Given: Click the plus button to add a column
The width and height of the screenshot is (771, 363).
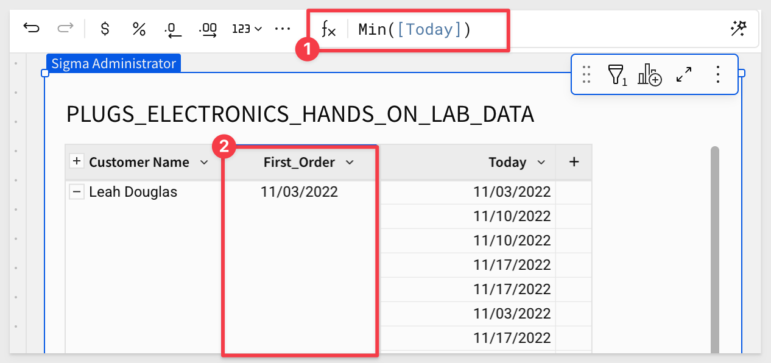Looking at the screenshot, I should (x=574, y=162).
